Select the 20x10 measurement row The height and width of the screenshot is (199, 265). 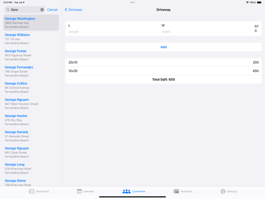(164, 63)
